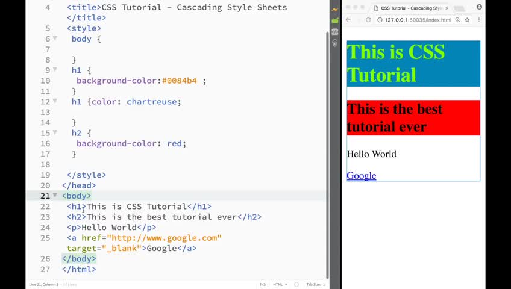Toggle the INS insert mode indicator
The image size is (511, 289).
[263, 284]
